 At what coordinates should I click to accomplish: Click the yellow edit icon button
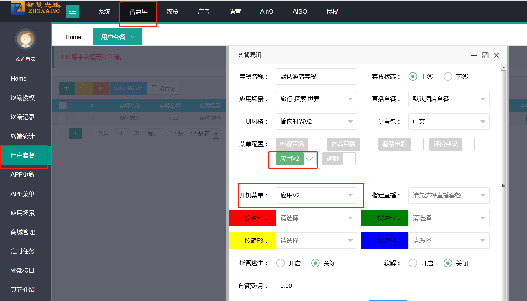tap(84, 88)
